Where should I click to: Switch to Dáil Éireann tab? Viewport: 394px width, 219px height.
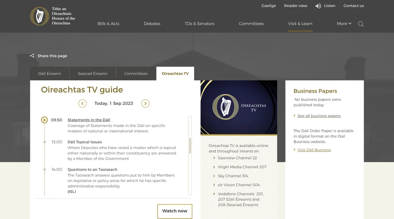pos(50,73)
